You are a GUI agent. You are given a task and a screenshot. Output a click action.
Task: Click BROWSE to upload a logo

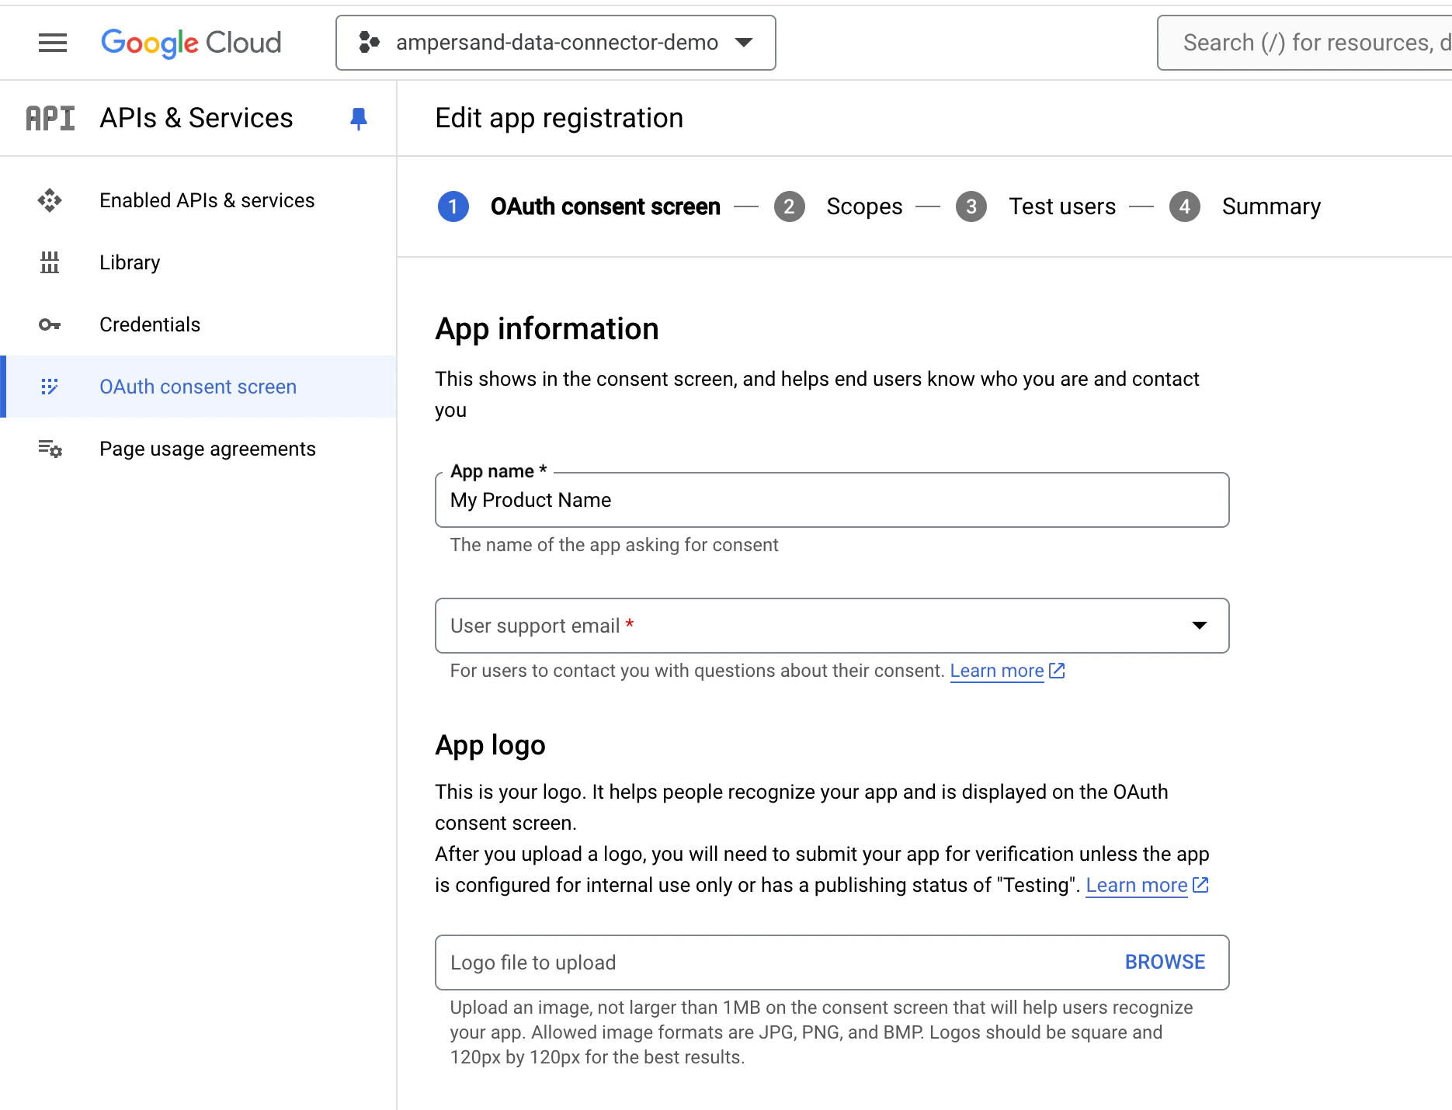tap(1165, 963)
